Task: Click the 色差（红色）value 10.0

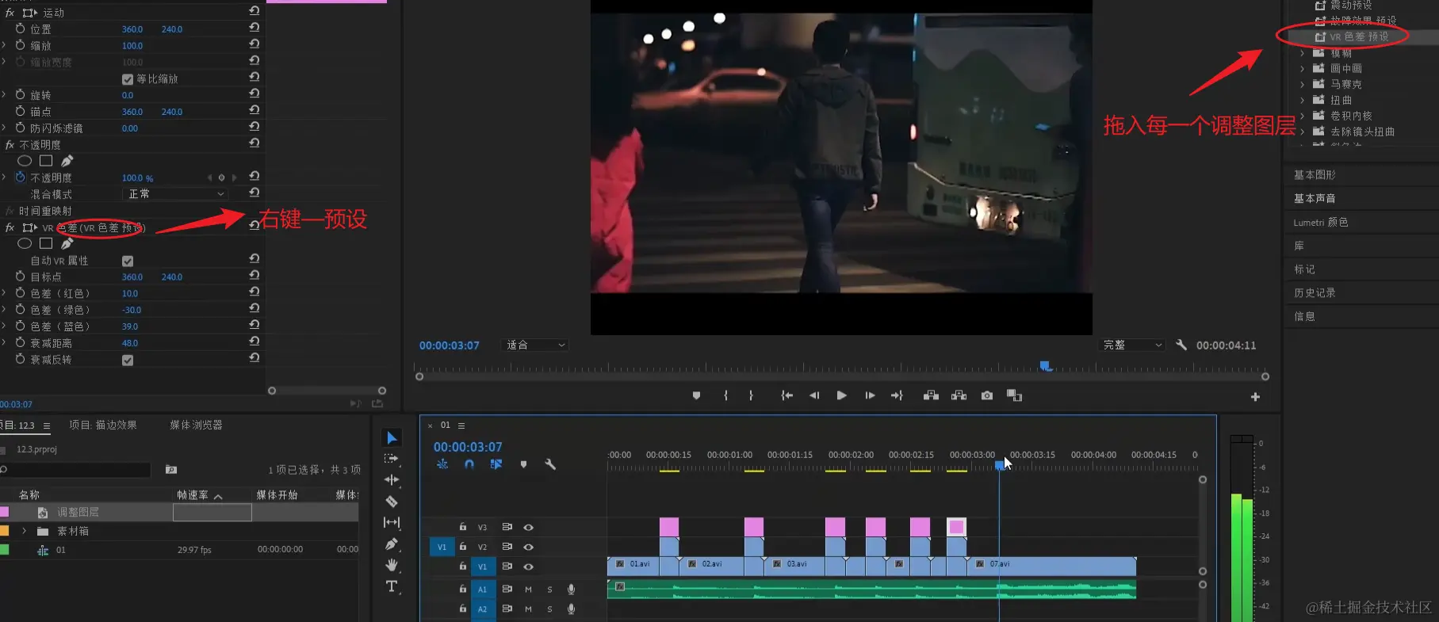Action: click(130, 294)
